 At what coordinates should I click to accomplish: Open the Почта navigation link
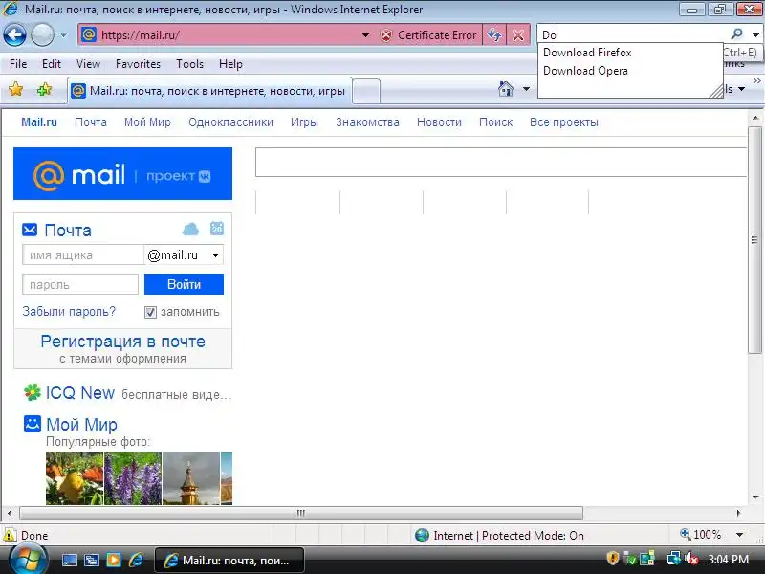(x=91, y=122)
